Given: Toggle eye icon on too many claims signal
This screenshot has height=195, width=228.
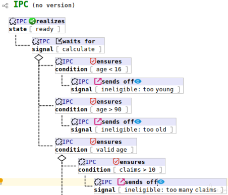Looking at the screenshot, I should pos(161,182).
